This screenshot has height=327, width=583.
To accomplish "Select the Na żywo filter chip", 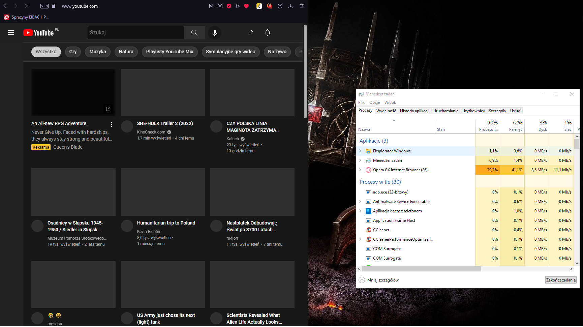I will [x=277, y=52].
